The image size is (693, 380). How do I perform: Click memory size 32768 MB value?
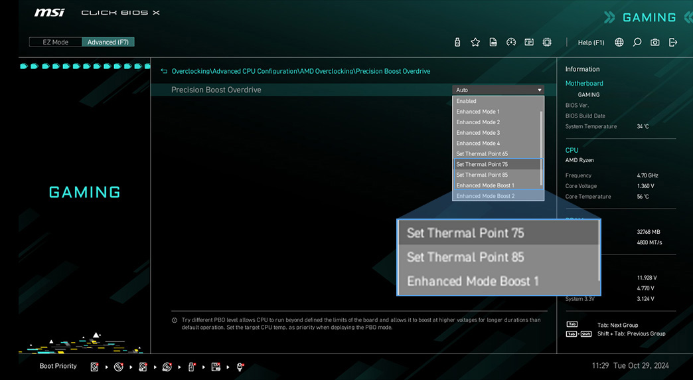(x=649, y=232)
